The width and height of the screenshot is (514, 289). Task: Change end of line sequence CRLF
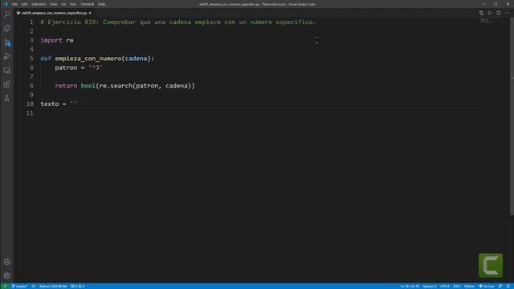point(456,286)
